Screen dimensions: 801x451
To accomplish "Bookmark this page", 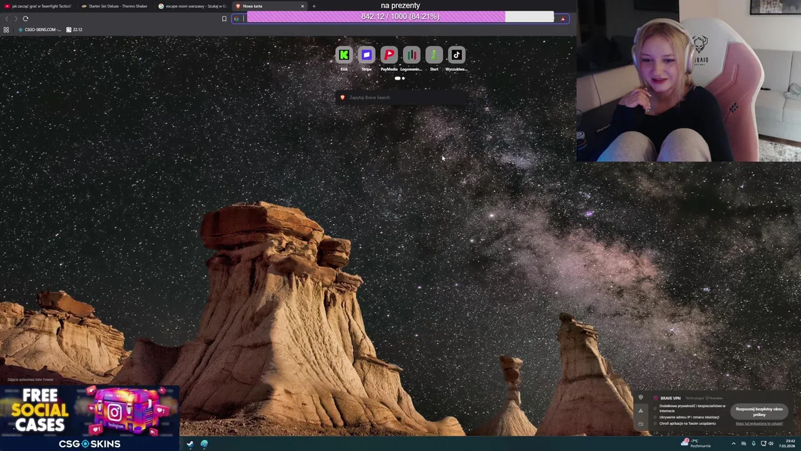I will click(224, 19).
